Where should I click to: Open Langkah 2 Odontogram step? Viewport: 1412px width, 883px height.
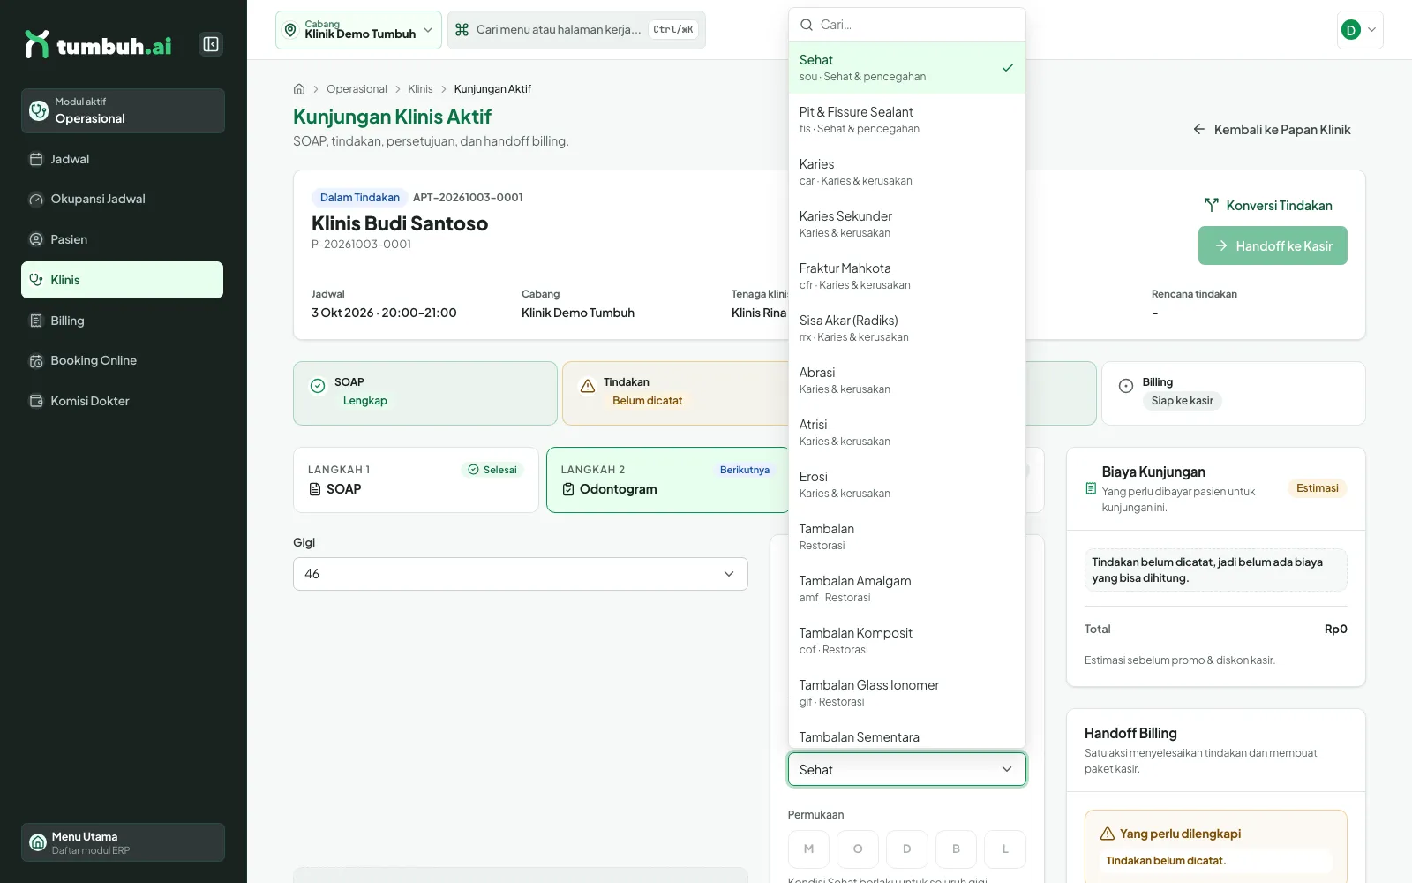668,479
